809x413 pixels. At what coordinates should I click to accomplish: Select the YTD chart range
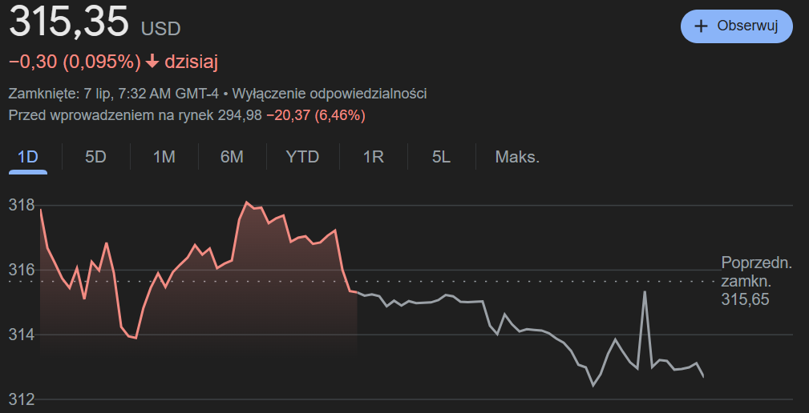pyautogui.click(x=302, y=157)
